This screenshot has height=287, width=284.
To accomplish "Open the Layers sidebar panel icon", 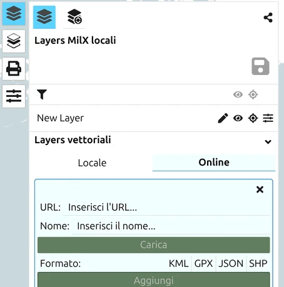I will coord(14,14).
